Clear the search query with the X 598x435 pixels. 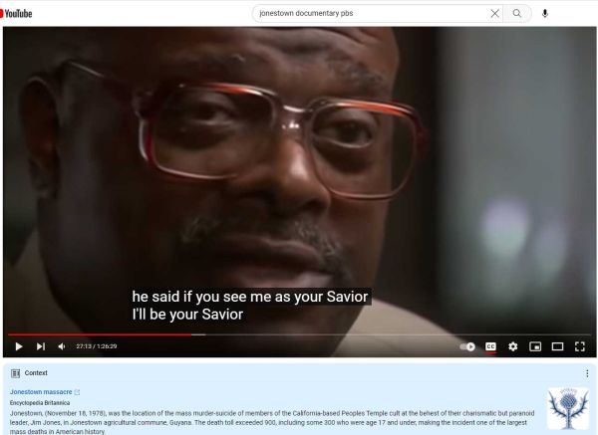point(494,13)
